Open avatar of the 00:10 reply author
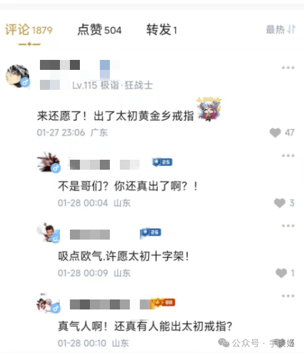 click(x=49, y=303)
